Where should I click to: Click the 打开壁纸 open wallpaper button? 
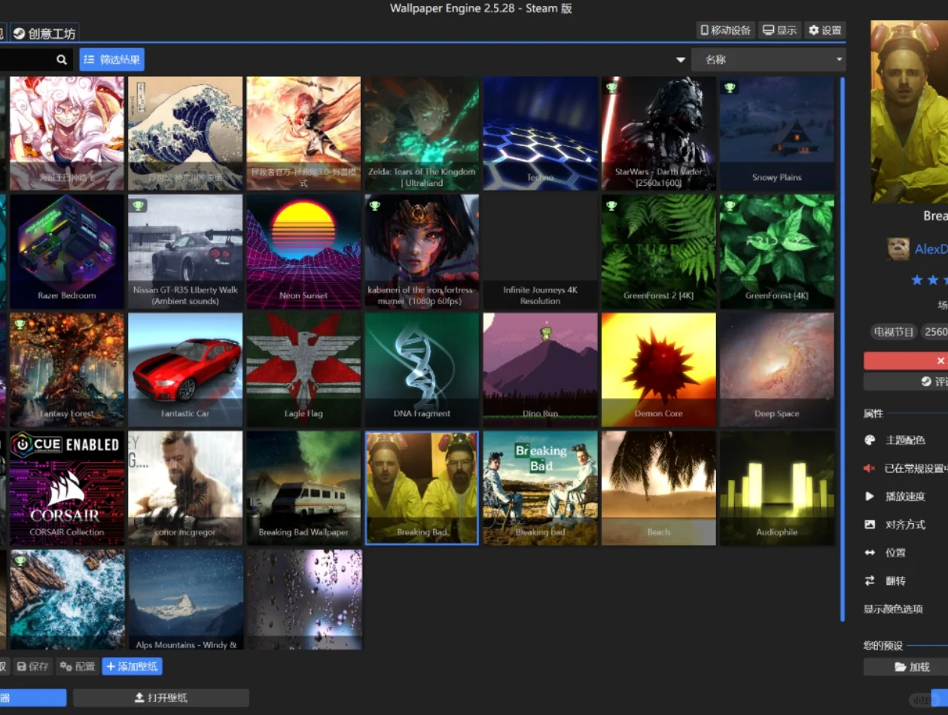tap(161, 698)
